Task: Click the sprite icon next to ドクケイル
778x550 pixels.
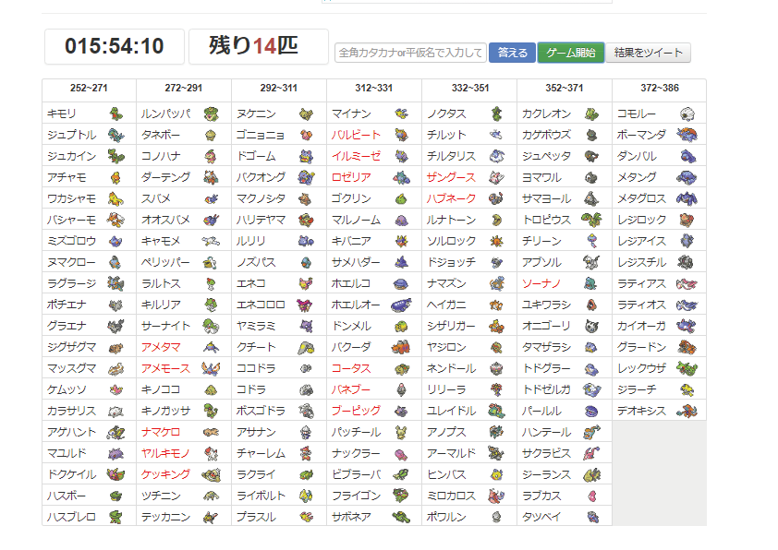Action: tap(115, 474)
